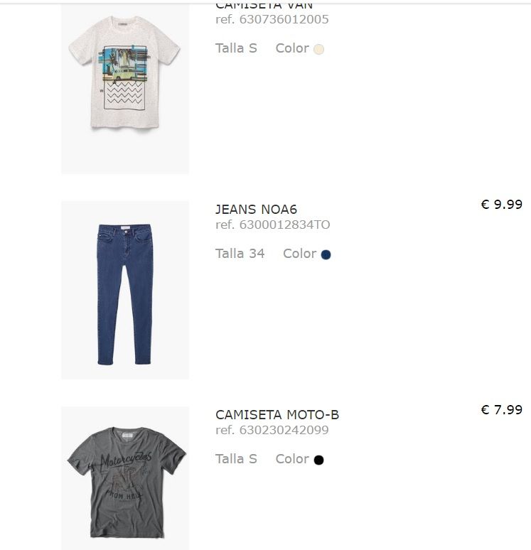Open the blue Jeans Noa6 product image
The width and height of the screenshot is (531, 550).
125,290
